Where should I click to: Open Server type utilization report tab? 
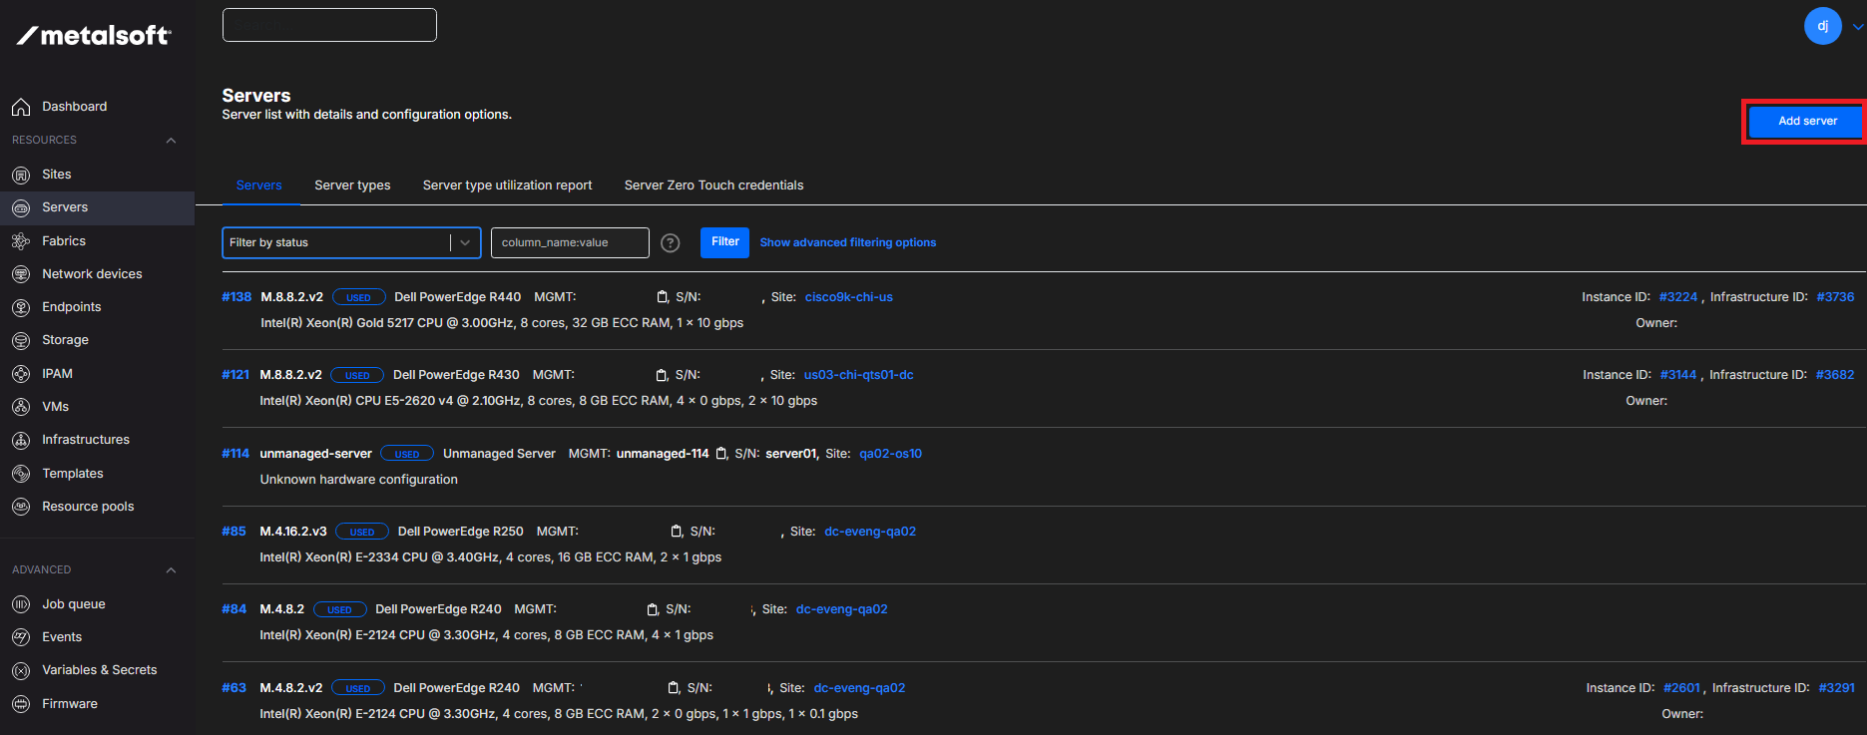point(507,185)
